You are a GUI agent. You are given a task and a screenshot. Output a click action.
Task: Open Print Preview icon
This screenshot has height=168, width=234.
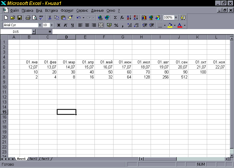pos(35,18)
